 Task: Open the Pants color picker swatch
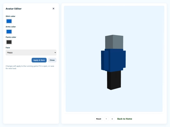pos(9,42)
